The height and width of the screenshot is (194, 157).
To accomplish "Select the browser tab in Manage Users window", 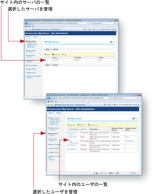I will [71, 105].
